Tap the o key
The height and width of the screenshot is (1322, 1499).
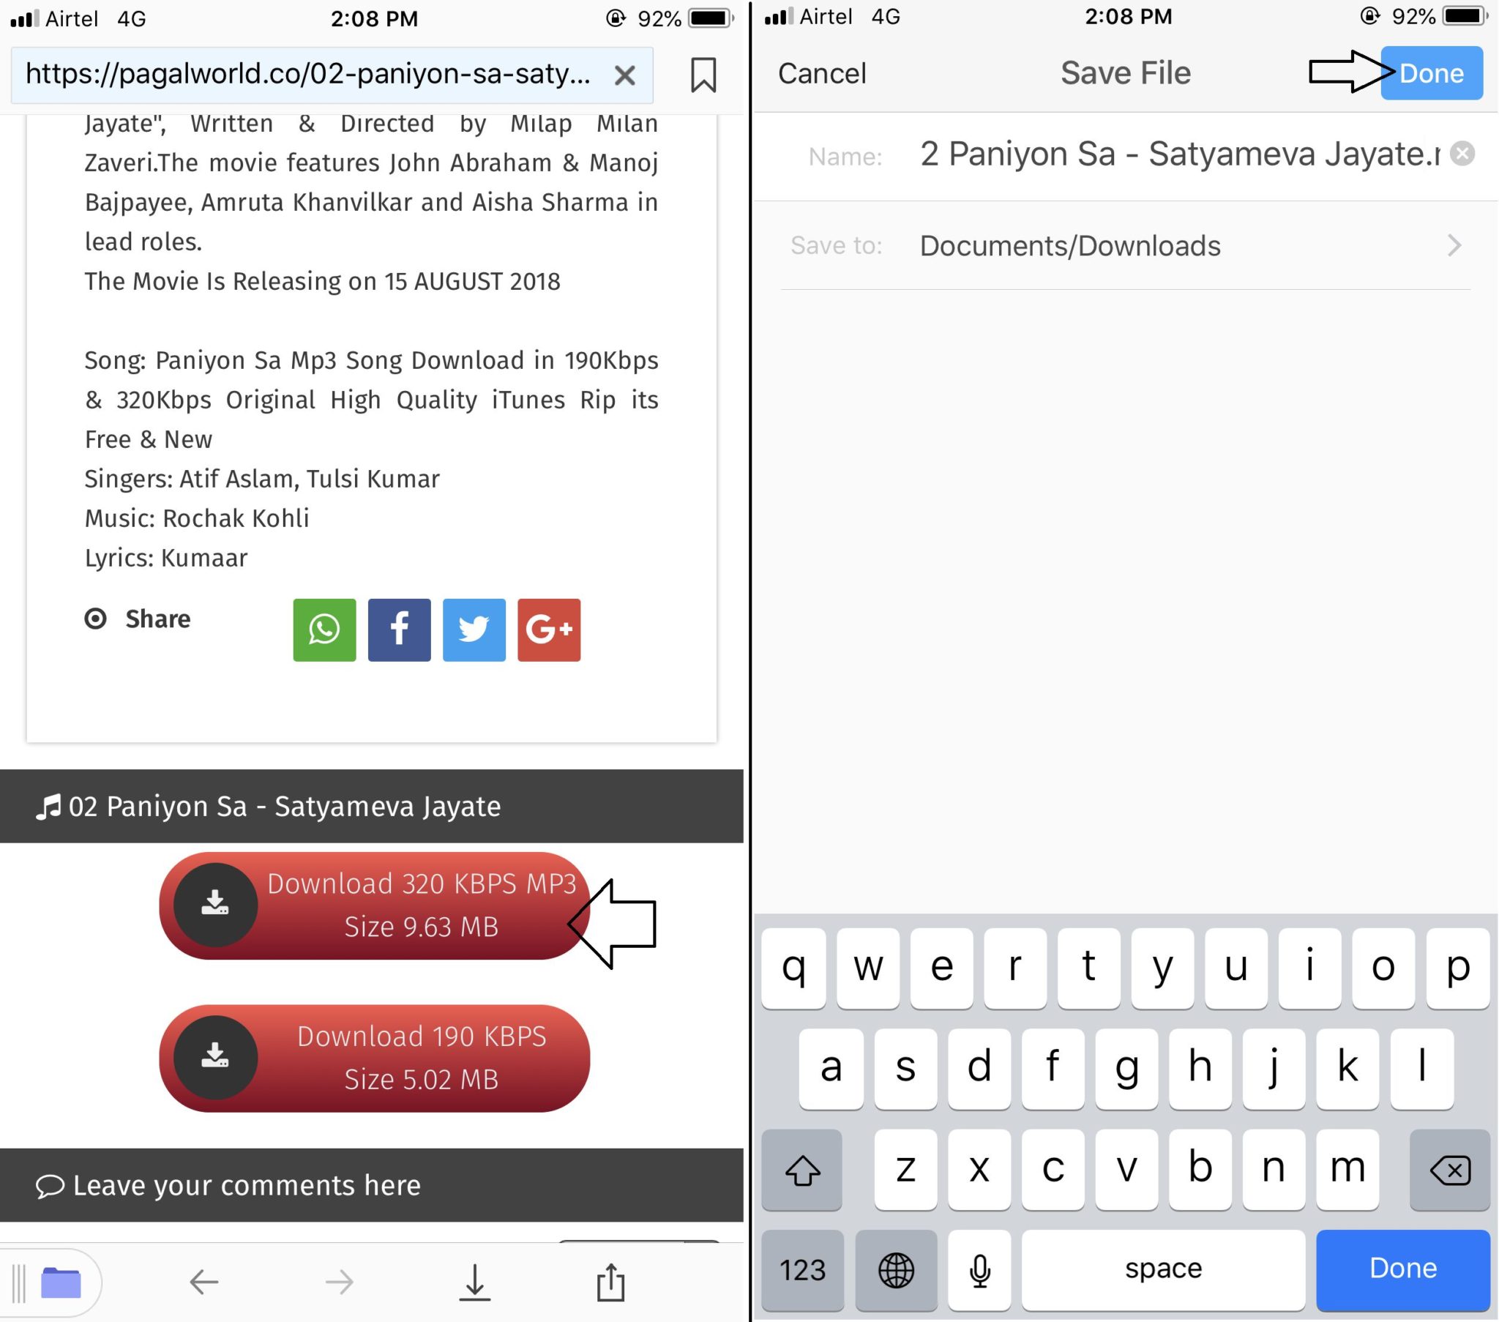click(1384, 968)
